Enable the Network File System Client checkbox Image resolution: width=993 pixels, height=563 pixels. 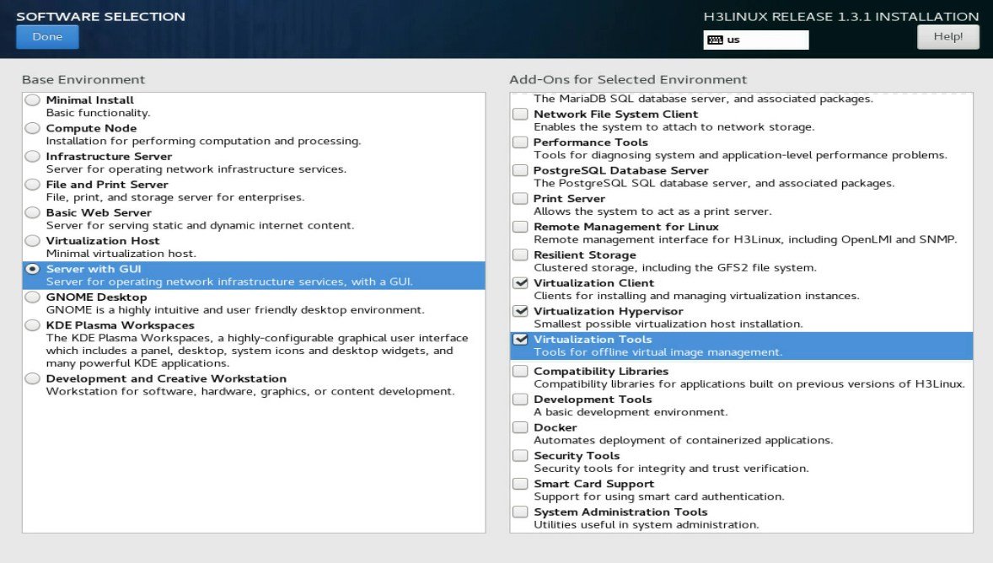[x=520, y=114]
